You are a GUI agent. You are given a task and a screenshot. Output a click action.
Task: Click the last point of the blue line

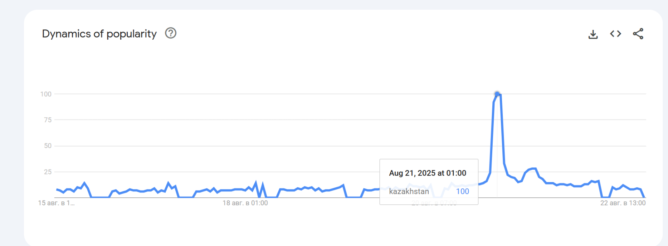pos(644,197)
